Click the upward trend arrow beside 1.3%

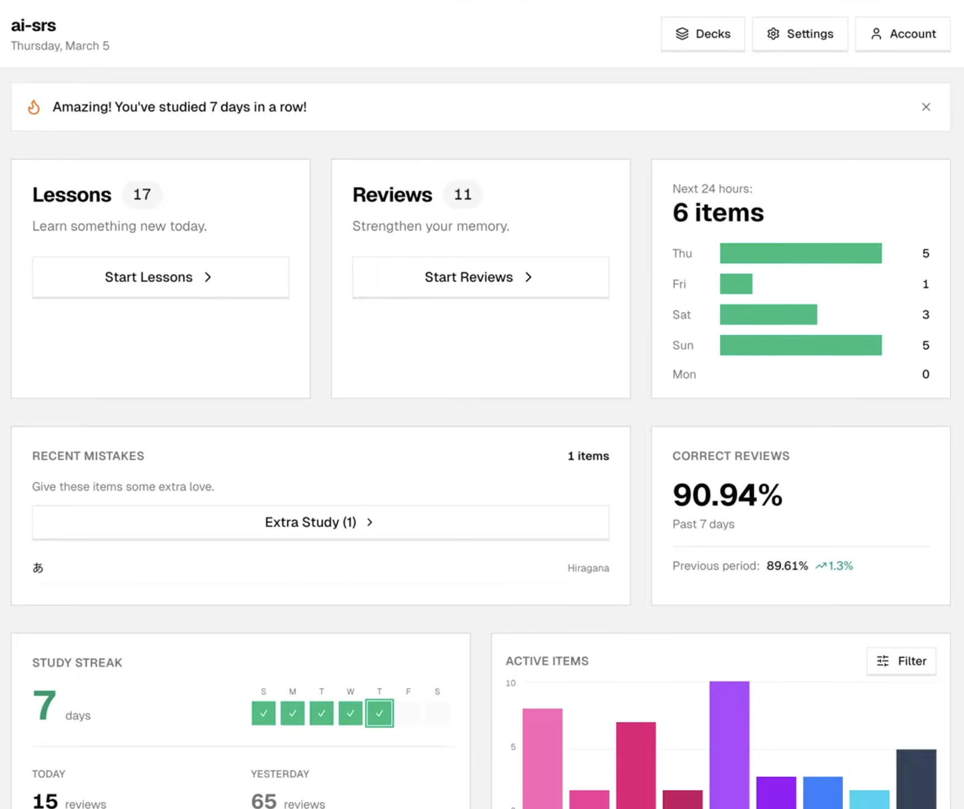click(x=820, y=566)
